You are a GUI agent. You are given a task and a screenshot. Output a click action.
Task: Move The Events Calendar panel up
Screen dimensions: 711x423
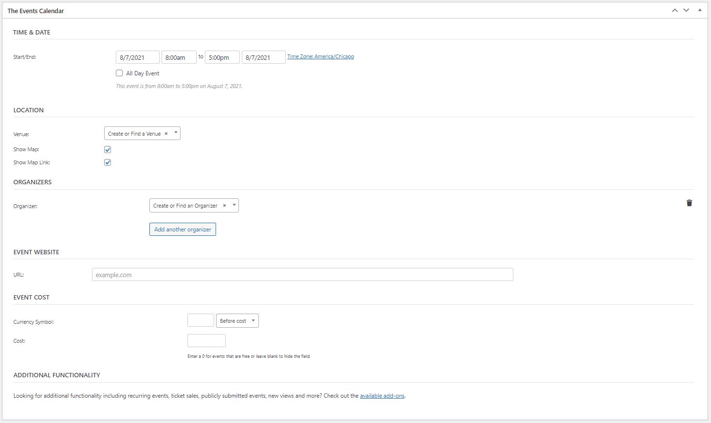675,10
